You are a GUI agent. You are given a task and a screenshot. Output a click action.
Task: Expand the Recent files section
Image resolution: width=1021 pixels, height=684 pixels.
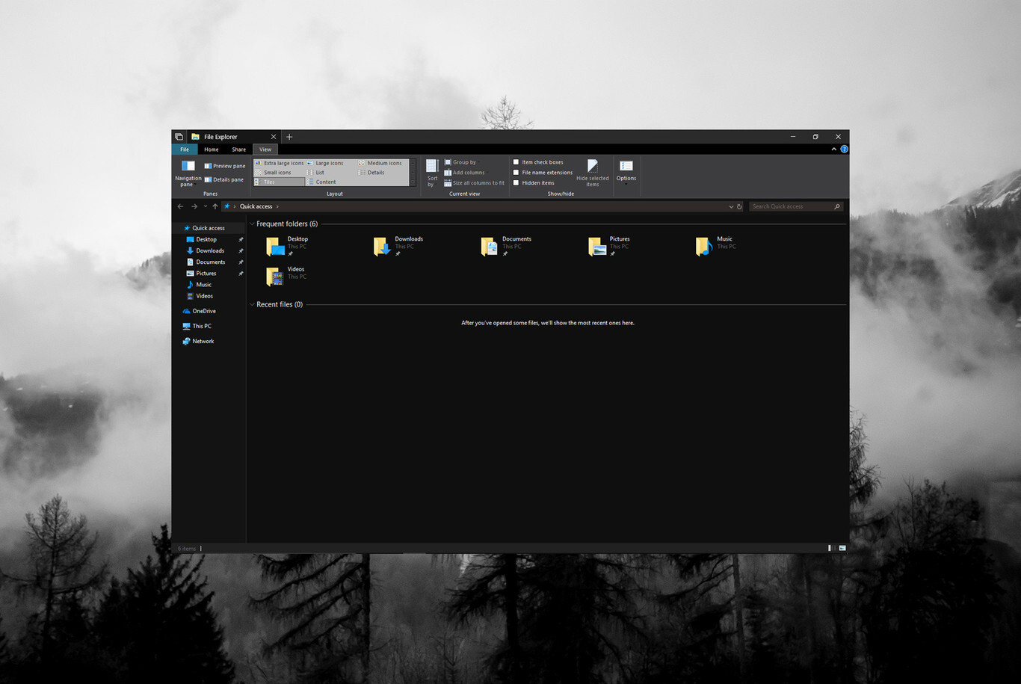252,304
